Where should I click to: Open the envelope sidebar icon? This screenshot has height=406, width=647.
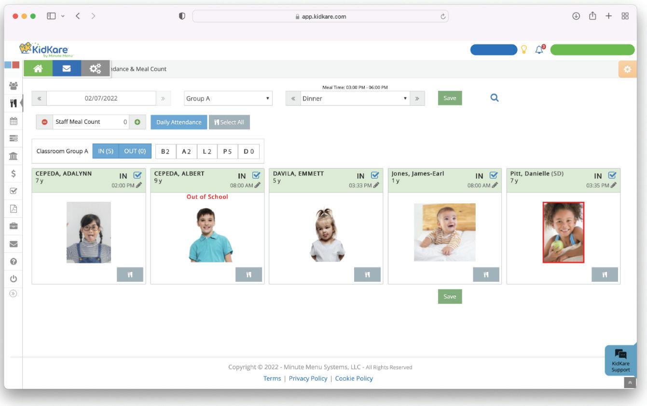[x=14, y=243]
